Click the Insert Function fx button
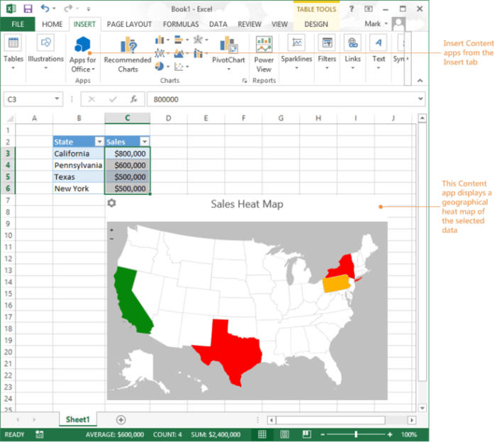 [x=133, y=99]
